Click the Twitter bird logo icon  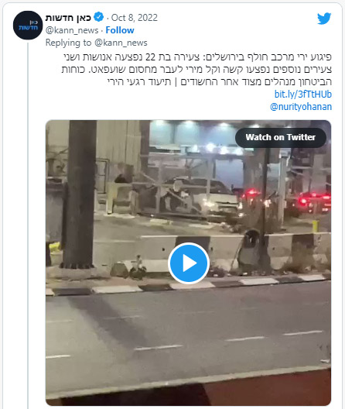point(324,19)
